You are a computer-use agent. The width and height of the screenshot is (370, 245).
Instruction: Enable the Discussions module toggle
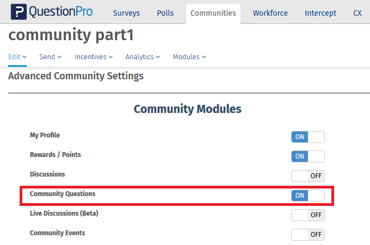pyautogui.click(x=307, y=176)
